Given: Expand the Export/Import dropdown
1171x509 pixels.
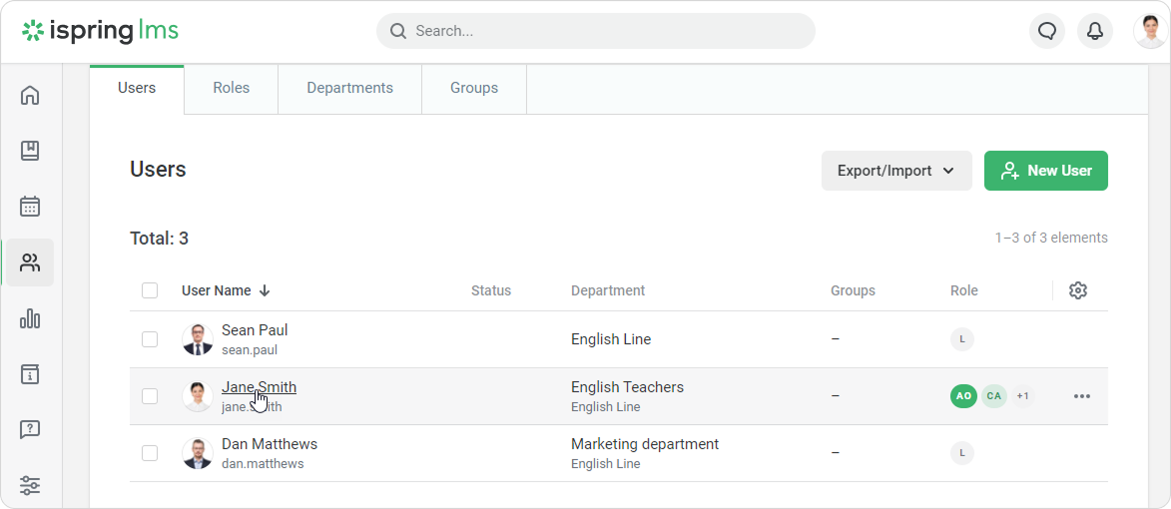Looking at the screenshot, I should [896, 171].
